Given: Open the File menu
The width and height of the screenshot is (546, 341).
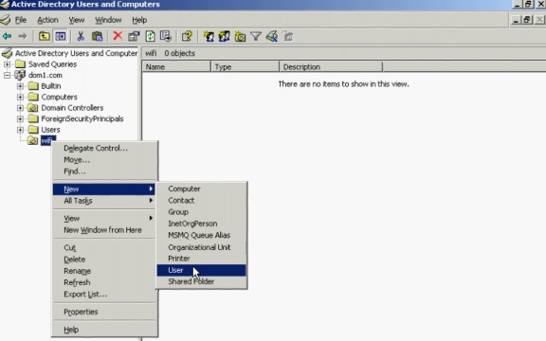Looking at the screenshot, I should (x=21, y=20).
